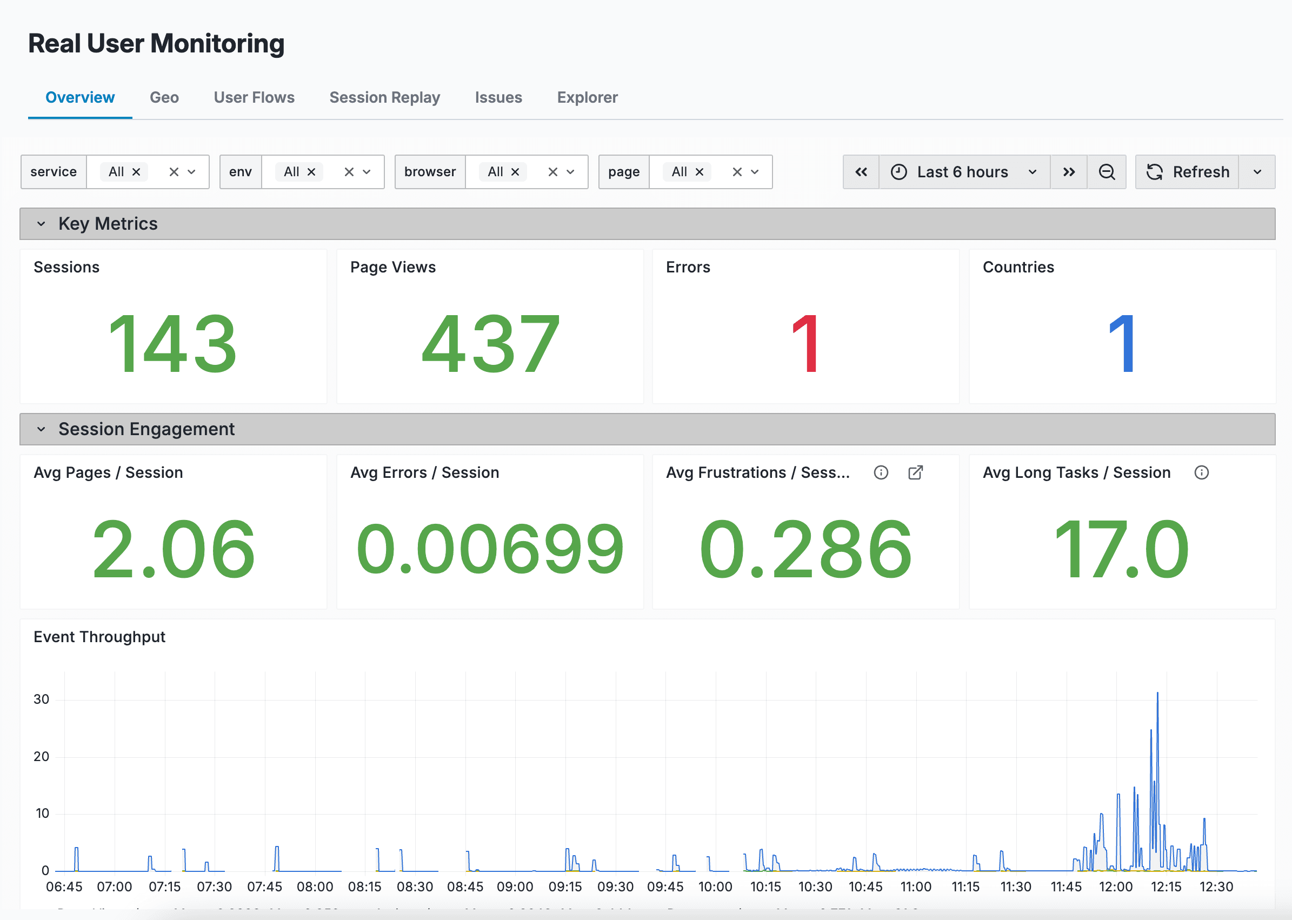1292x920 pixels.
Task: Clear the service filter value
Action: pyautogui.click(x=174, y=172)
